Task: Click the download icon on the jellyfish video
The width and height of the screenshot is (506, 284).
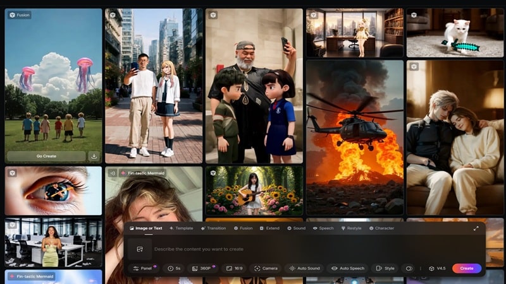Action: coord(94,156)
